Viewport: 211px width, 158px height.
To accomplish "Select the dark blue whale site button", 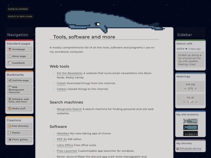I will click(x=190, y=127).
